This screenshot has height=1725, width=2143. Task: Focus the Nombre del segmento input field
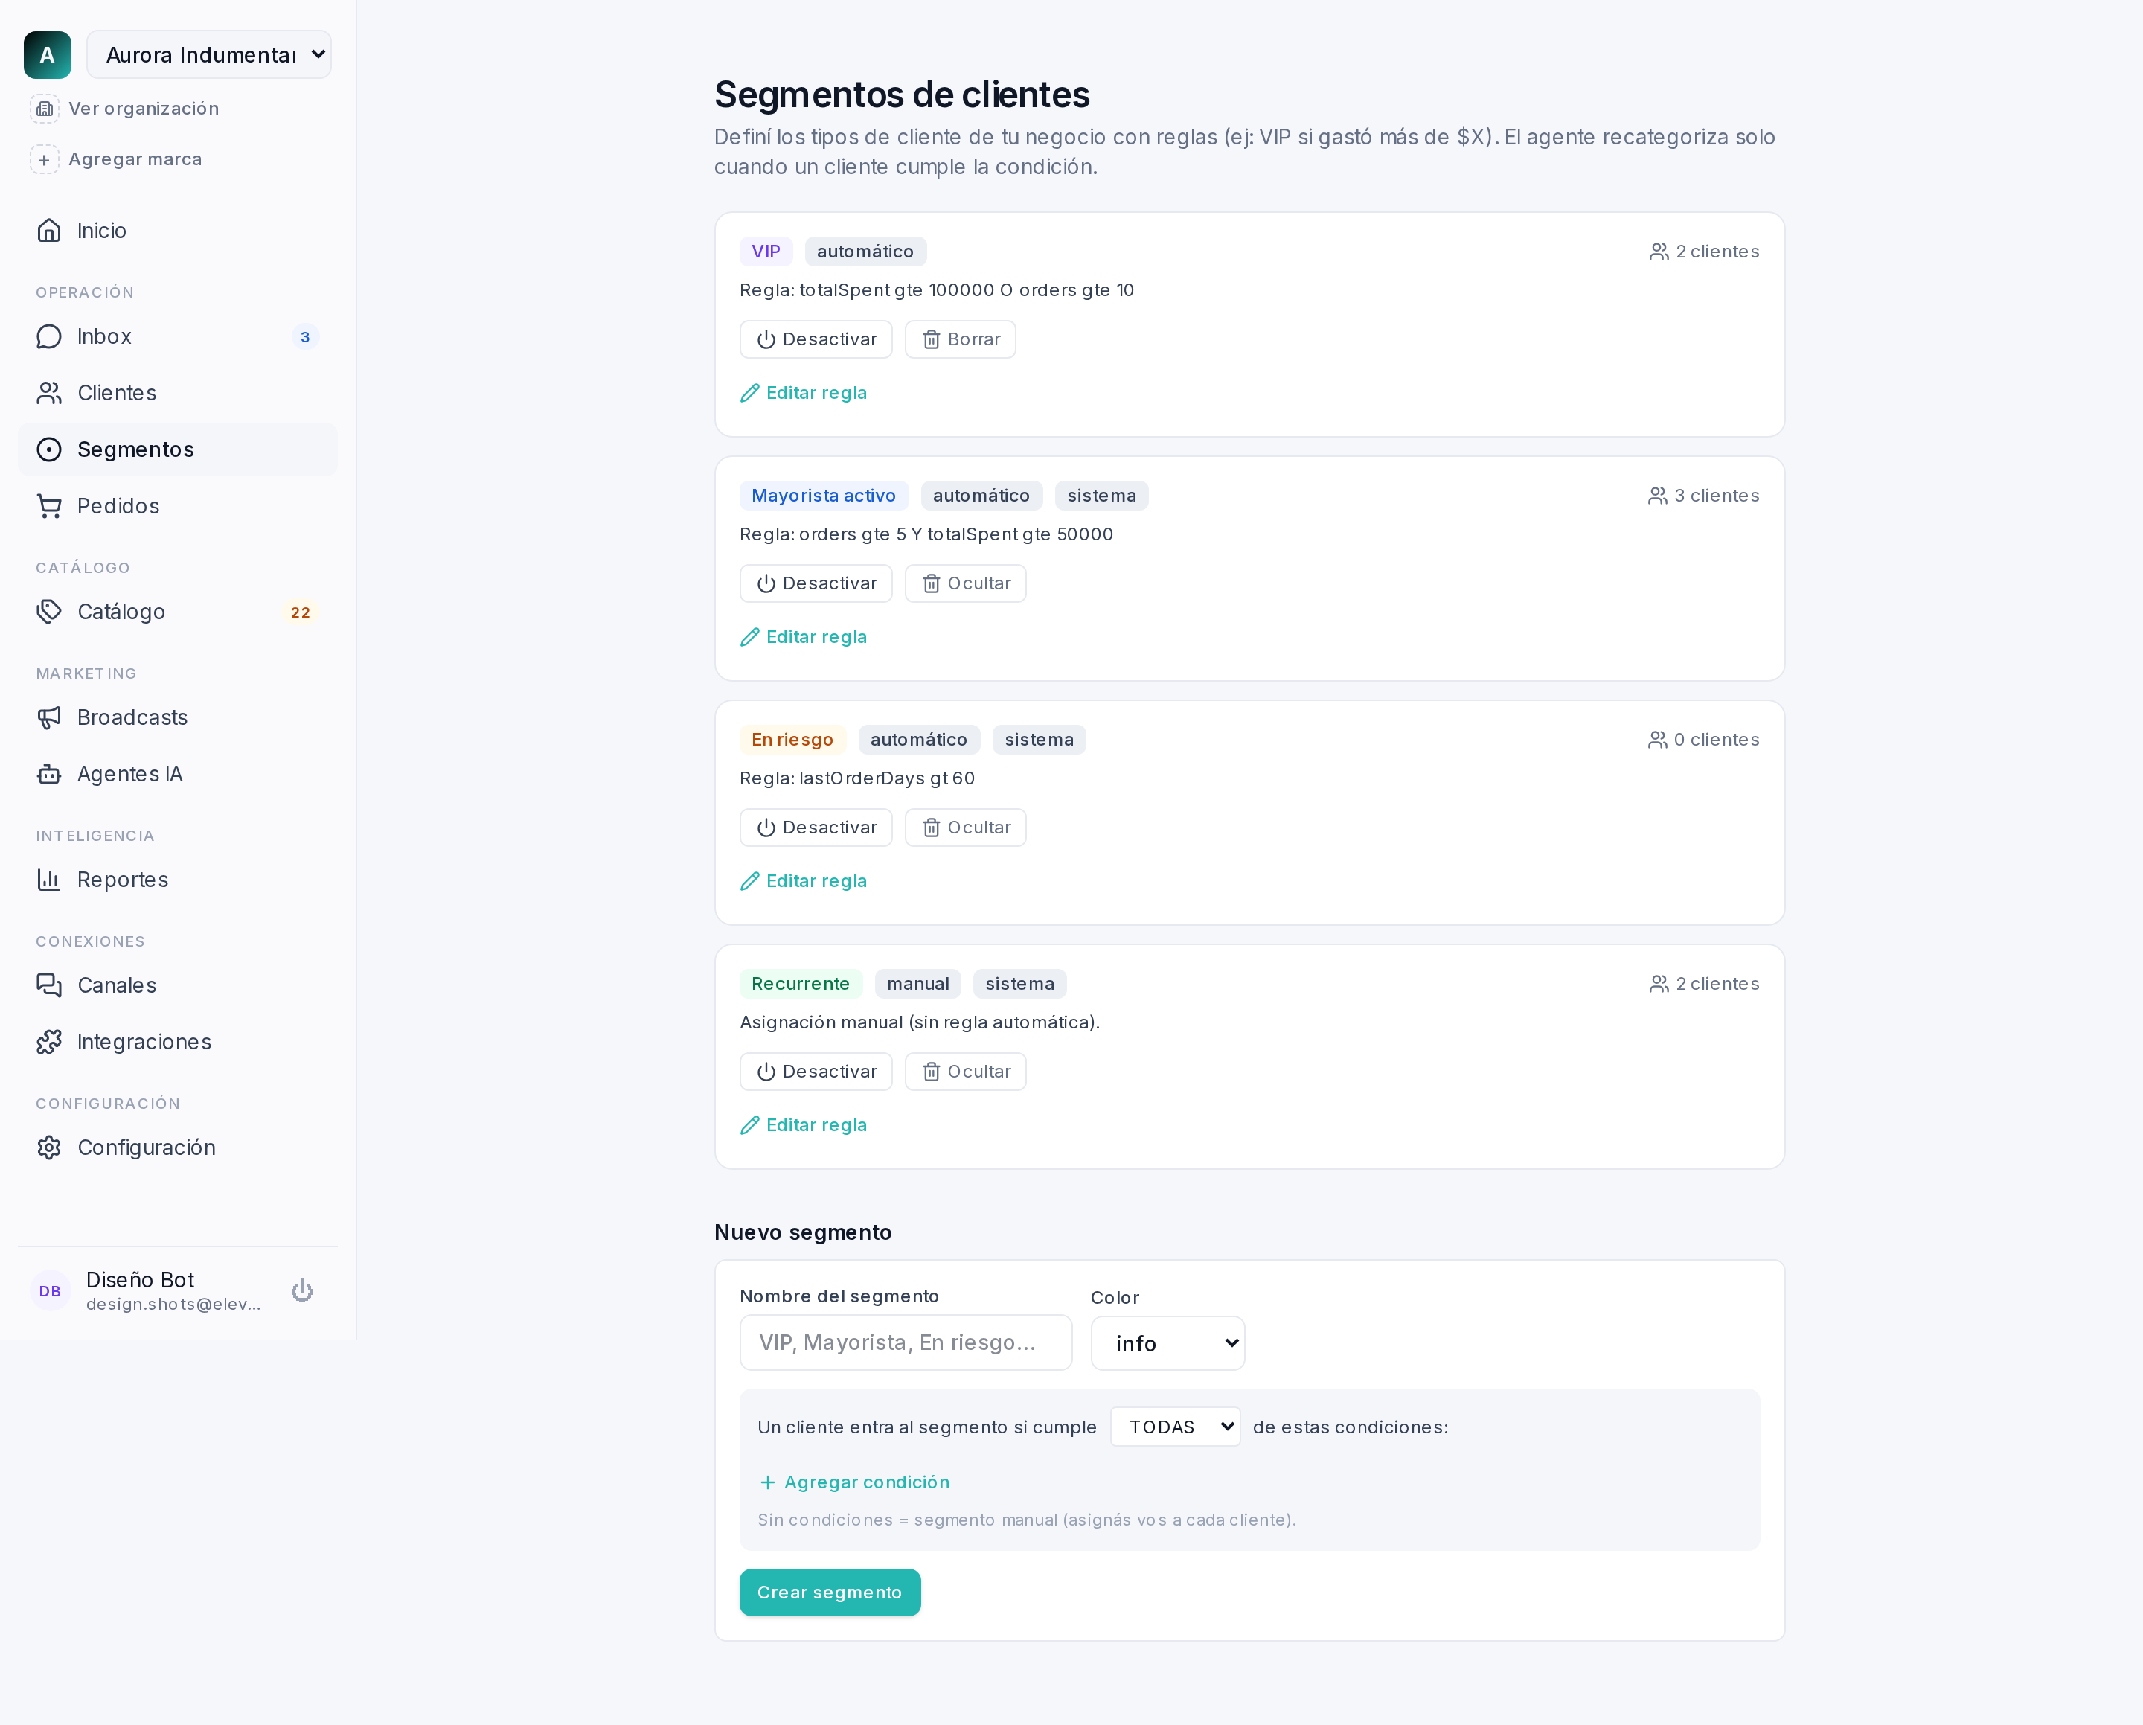point(906,1343)
